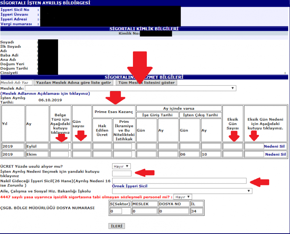Select Belge Türü box in Eylül row

(60, 146)
